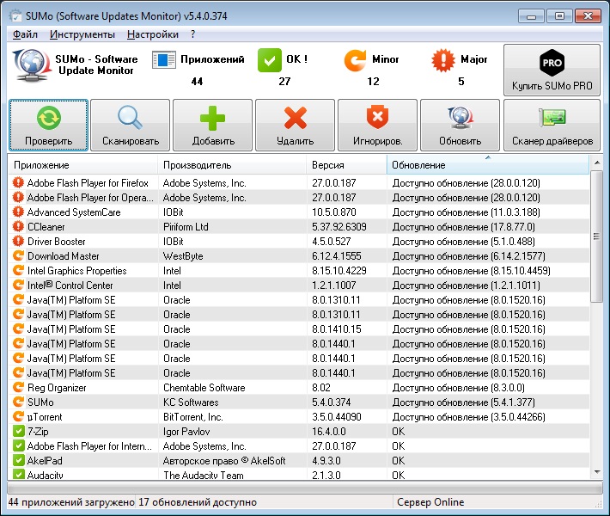610x516 pixels.
Task: Click the SUMo globe logo icon
Action: pos(32,65)
